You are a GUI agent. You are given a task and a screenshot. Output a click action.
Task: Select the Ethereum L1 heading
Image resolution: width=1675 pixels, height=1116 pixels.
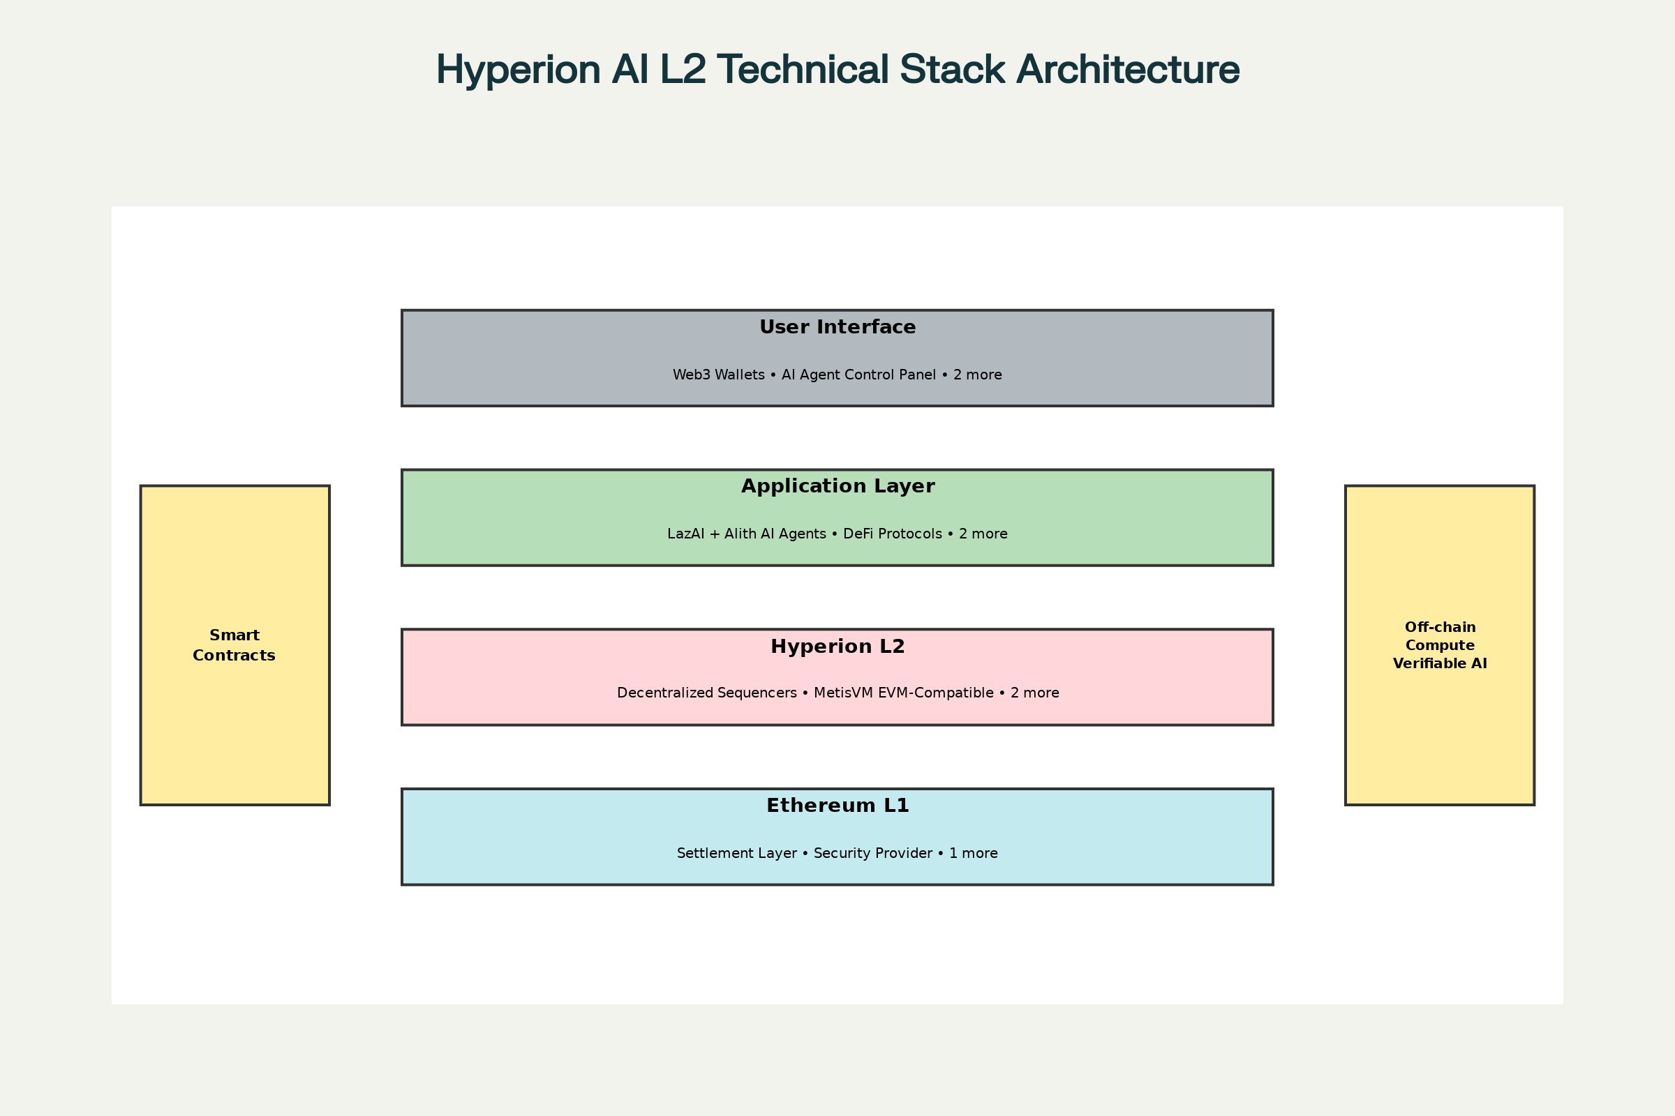click(x=837, y=806)
